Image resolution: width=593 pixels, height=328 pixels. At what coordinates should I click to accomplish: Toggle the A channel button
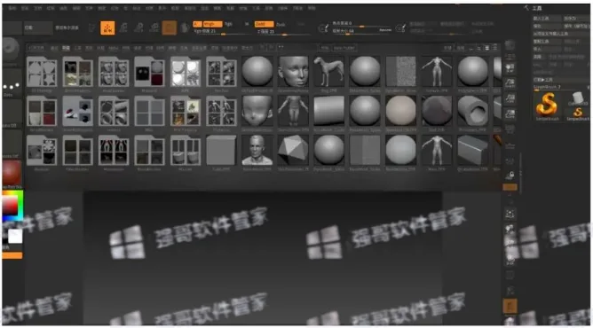197,24
